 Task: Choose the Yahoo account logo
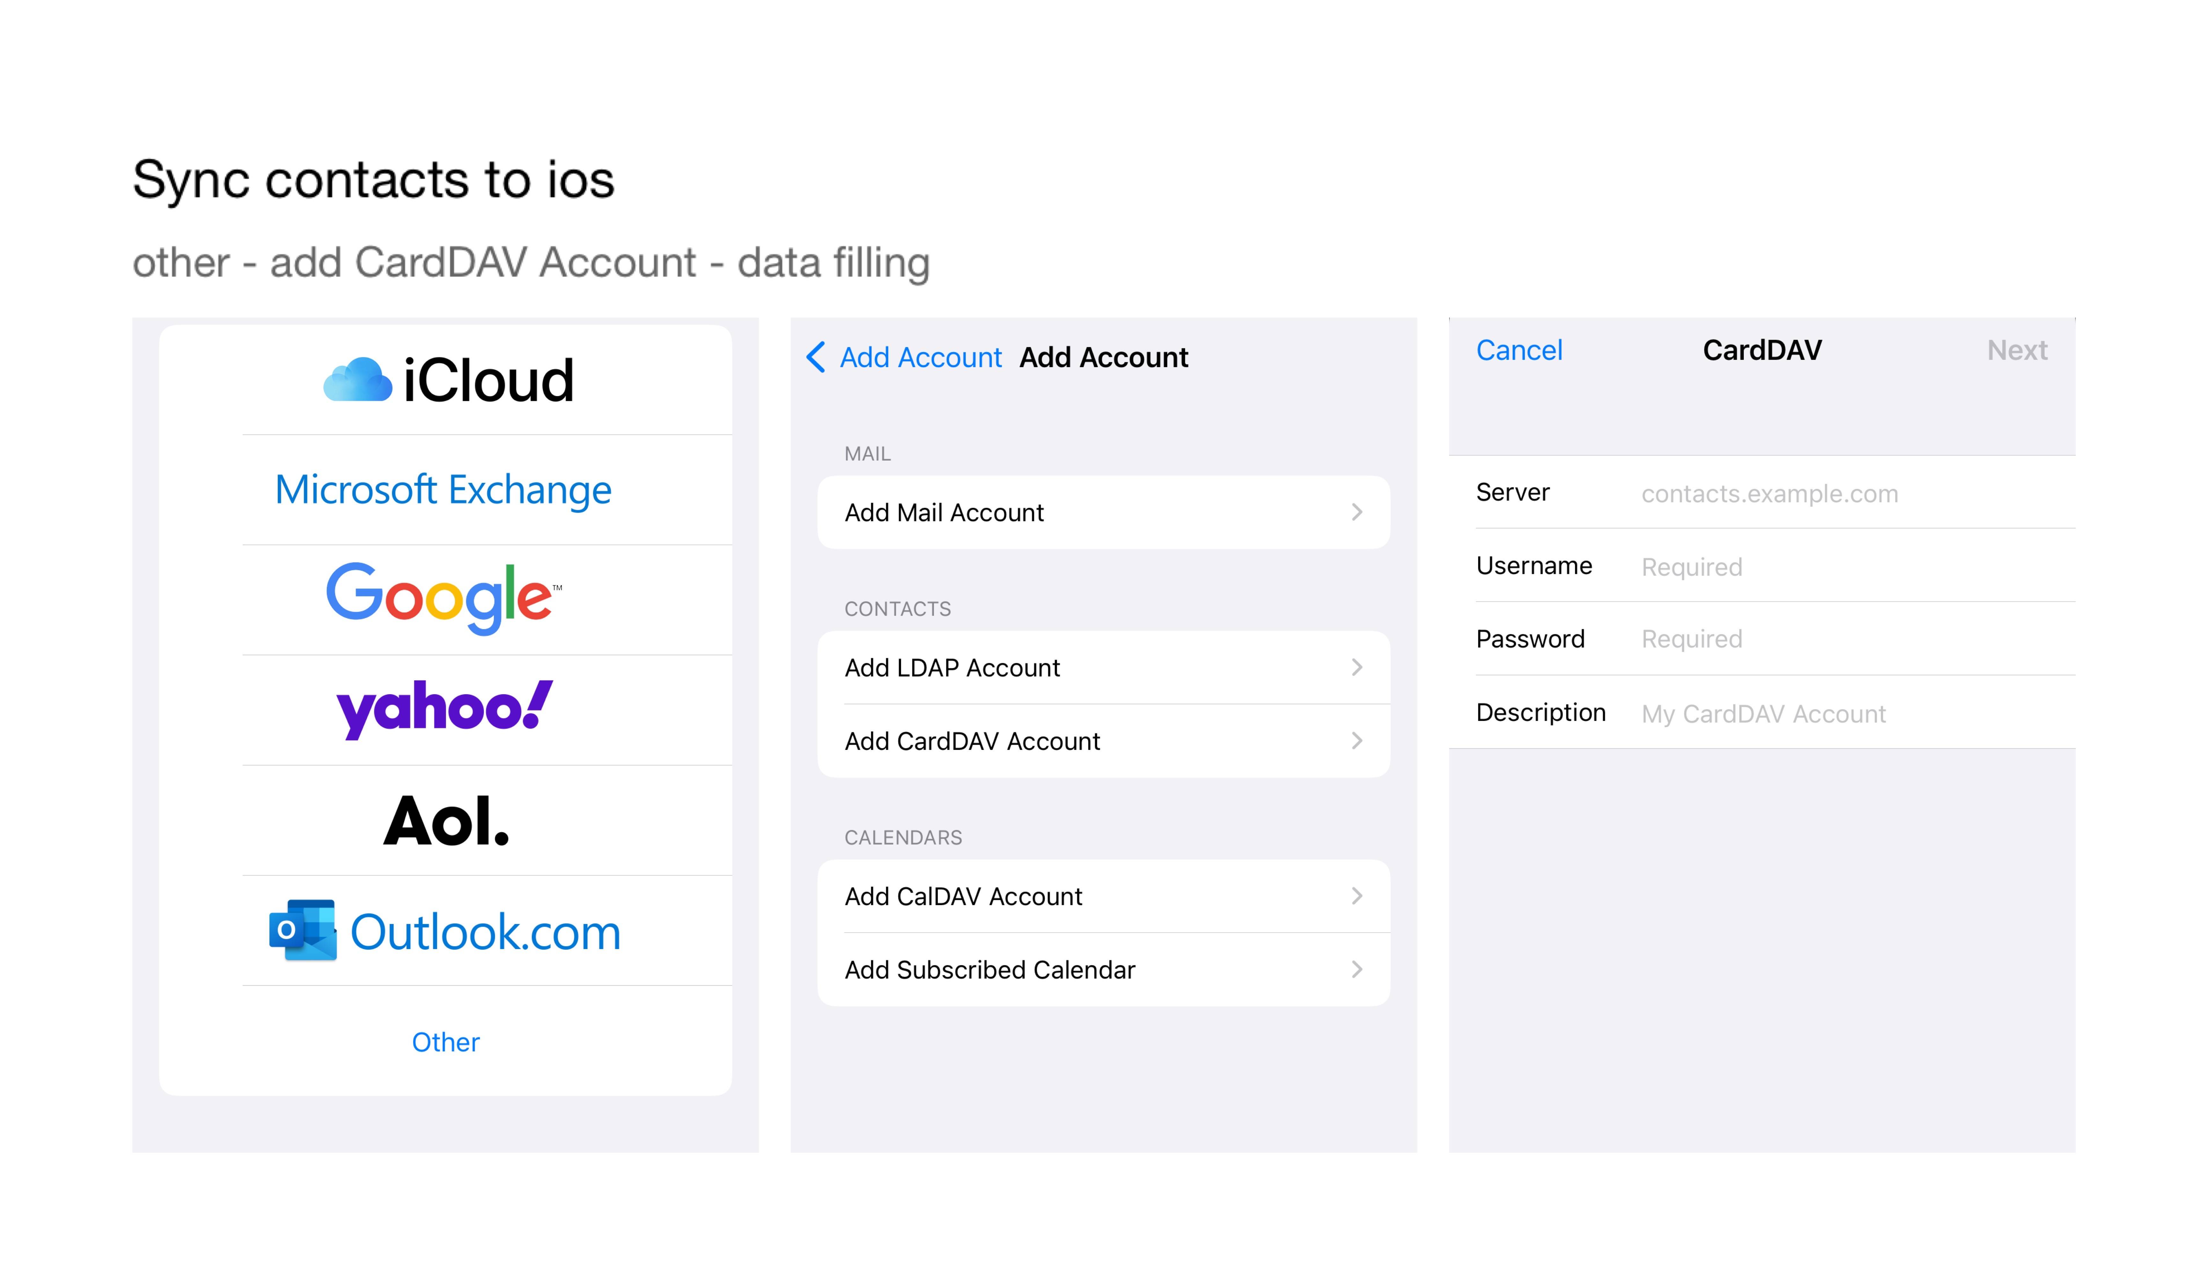click(x=445, y=709)
